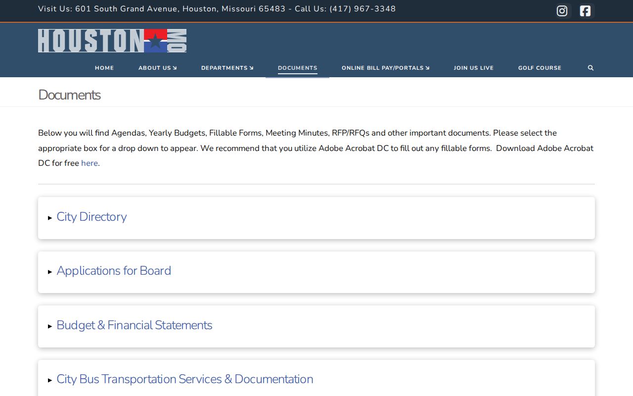Select the Documents menu item
The image size is (633, 396).
[297, 68]
